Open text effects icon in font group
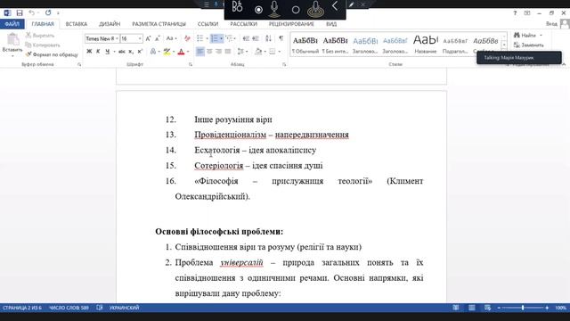Screen dimensions: 570x321 [153, 52]
